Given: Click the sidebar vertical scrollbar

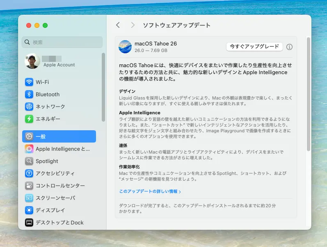Looking at the screenshot, I should (x=103, y=87).
